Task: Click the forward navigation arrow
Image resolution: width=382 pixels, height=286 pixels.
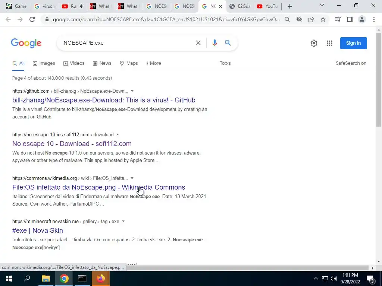Action: (20, 19)
